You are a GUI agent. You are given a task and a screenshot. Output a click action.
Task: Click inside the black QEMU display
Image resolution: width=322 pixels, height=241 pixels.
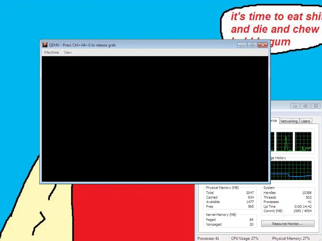click(155, 119)
